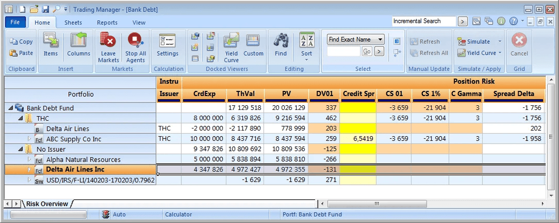The image size is (559, 223).
Task: Open the Calculation Settings icon
Action: 168,41
